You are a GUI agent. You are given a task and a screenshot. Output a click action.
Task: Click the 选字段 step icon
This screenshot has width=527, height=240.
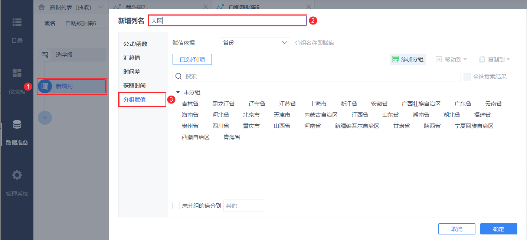[x=45, y=55]
